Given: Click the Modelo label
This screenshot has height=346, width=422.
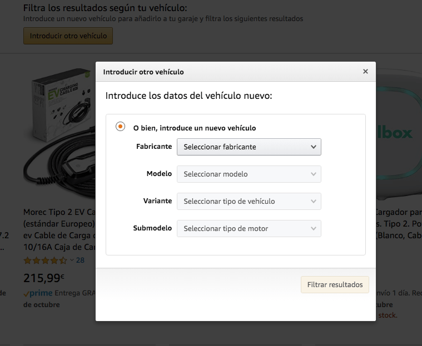Looking at the screenshot, I should 159,174.
